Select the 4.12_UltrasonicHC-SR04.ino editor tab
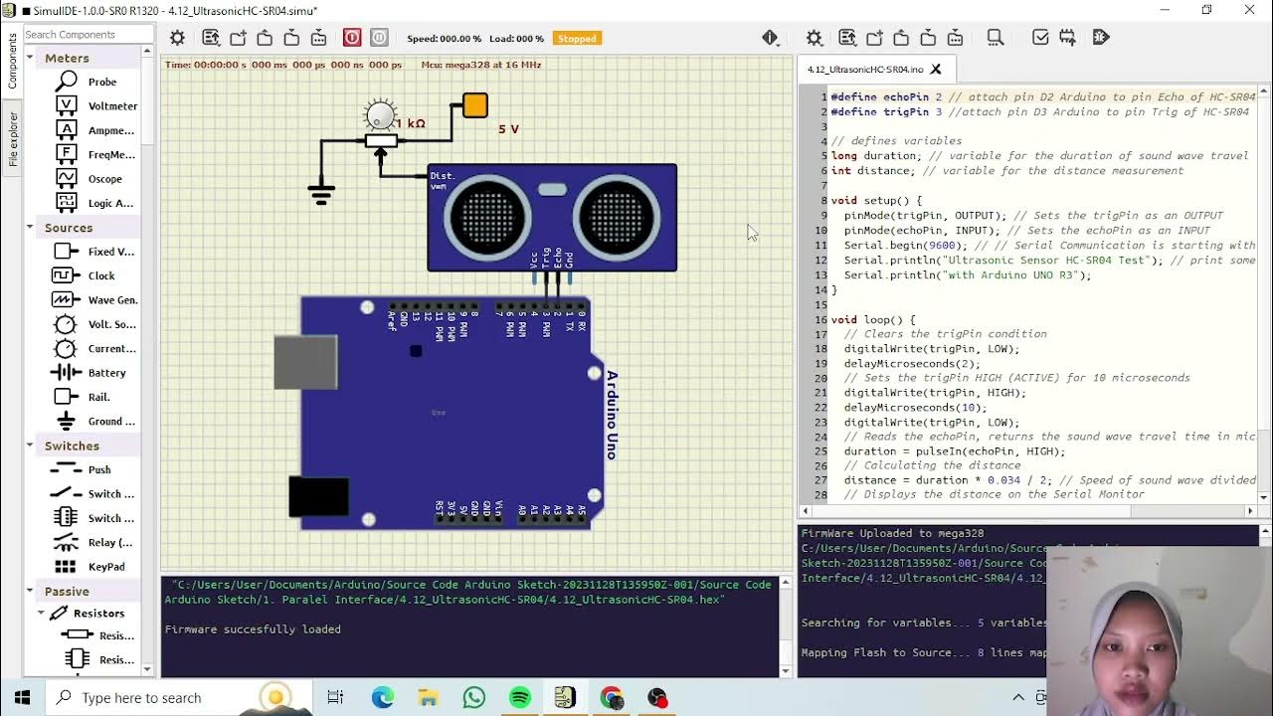Image resolution: width=1273 pixels, height=716 pixels. [876, 70]
